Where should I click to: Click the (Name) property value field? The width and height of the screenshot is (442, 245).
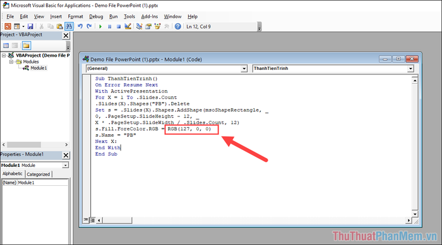42,183
